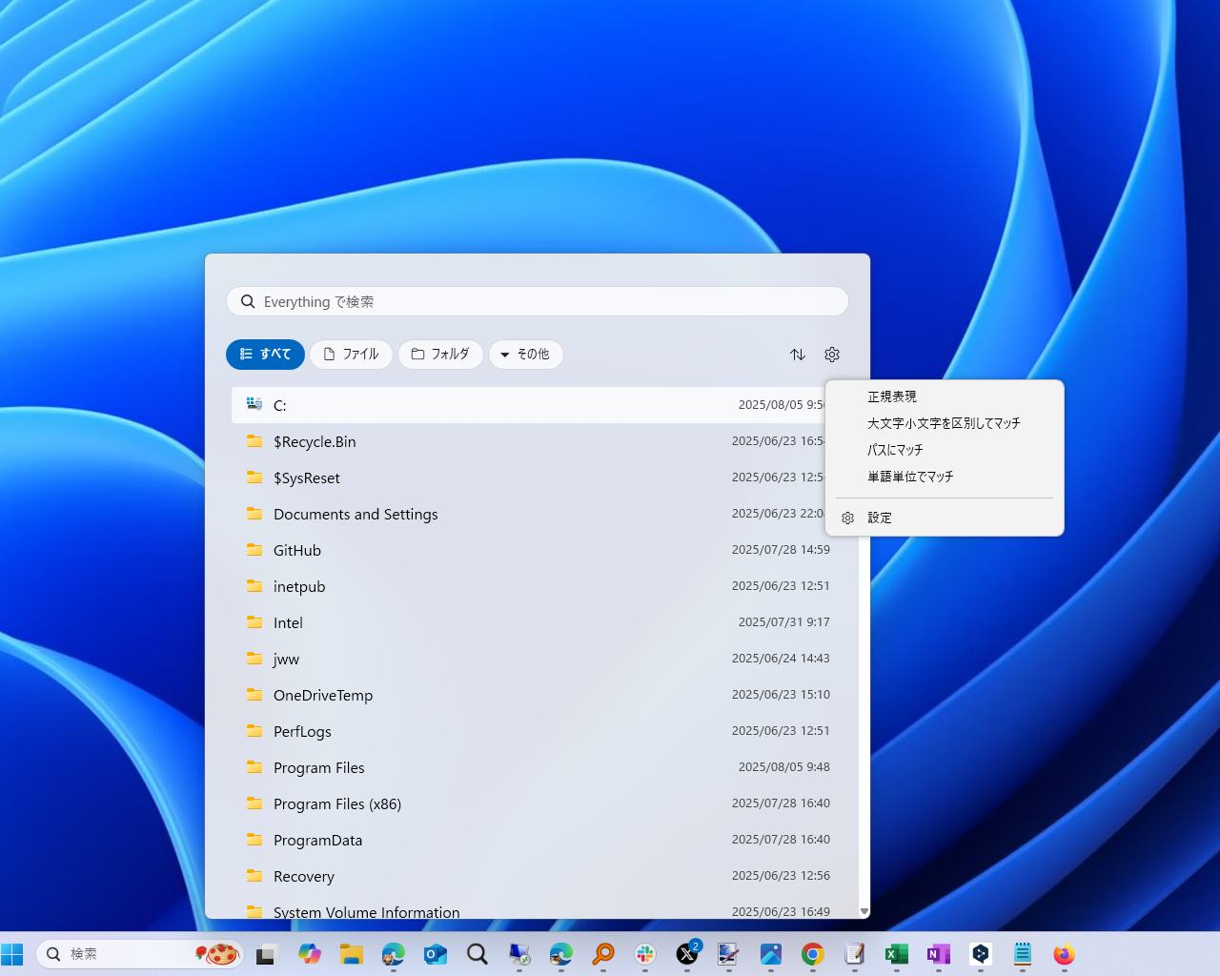Click the folder icon next to GitHub

(x=254, y=550)
